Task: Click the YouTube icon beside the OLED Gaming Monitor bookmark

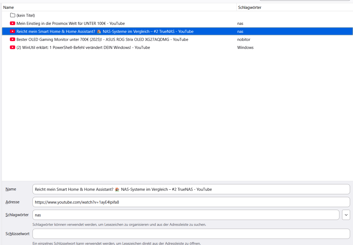Action: (13, 39)
